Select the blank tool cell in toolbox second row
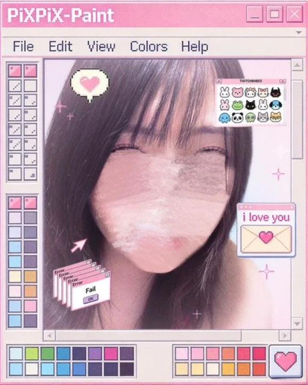Screen dimensions: 308x385 point(30,86)
